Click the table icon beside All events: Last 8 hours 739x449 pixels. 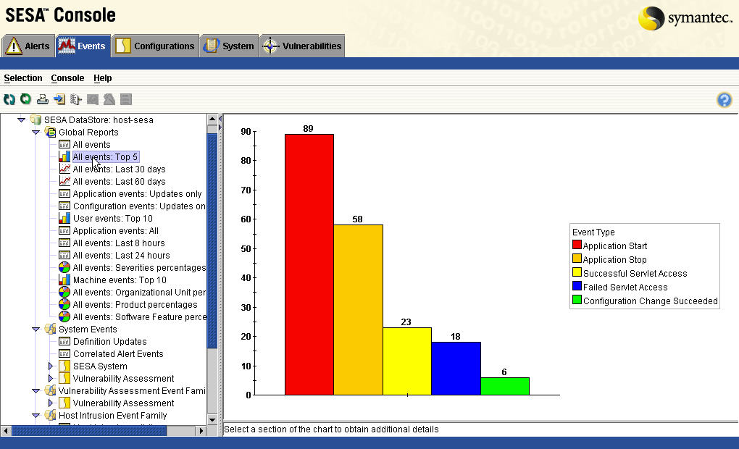tap(64, 243)
